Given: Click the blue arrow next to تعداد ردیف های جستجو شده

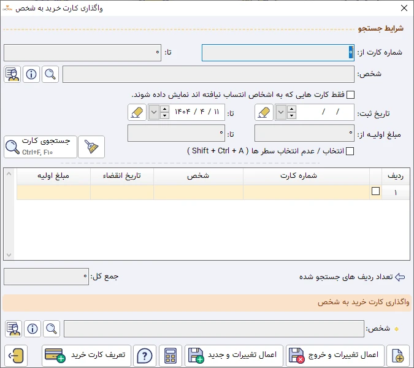Looking at the screenshot, I should (400, 277).
